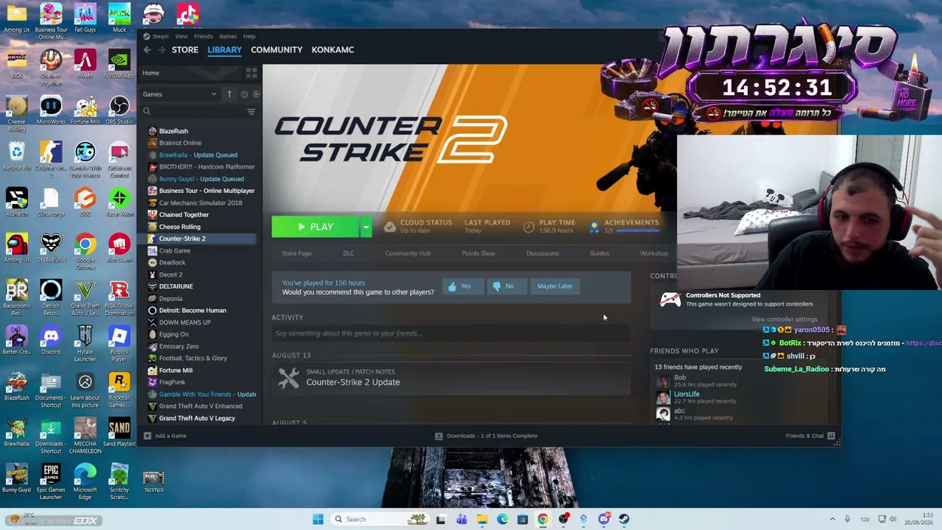Select Detroit: Become Human in the library

[193, 311]
